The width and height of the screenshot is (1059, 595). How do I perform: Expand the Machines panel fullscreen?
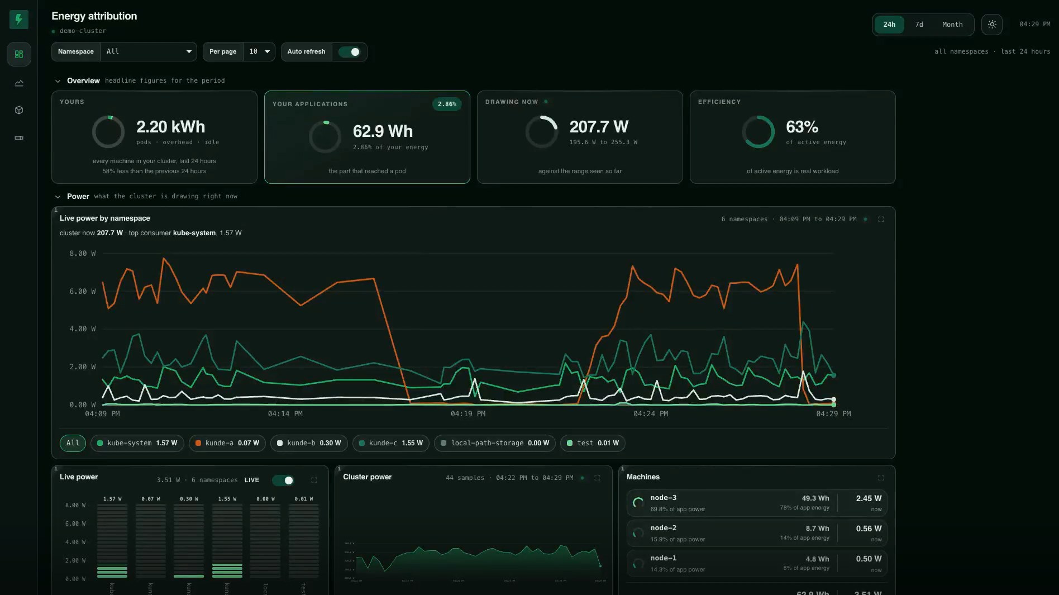(x=881, y=478)
